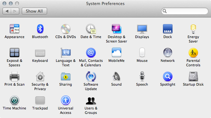Close the System Preferences window
The image size is (211, 118).
pyautogui.click(x=4, y=3)
